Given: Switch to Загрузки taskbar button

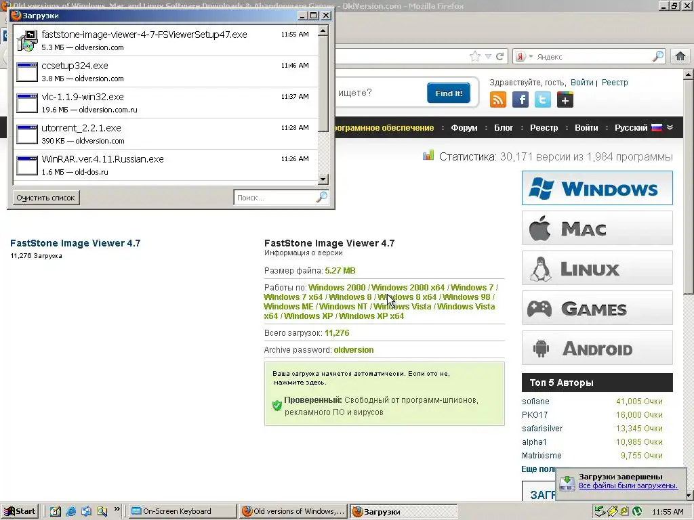Looking at the screenshot, I should point(403,511).
